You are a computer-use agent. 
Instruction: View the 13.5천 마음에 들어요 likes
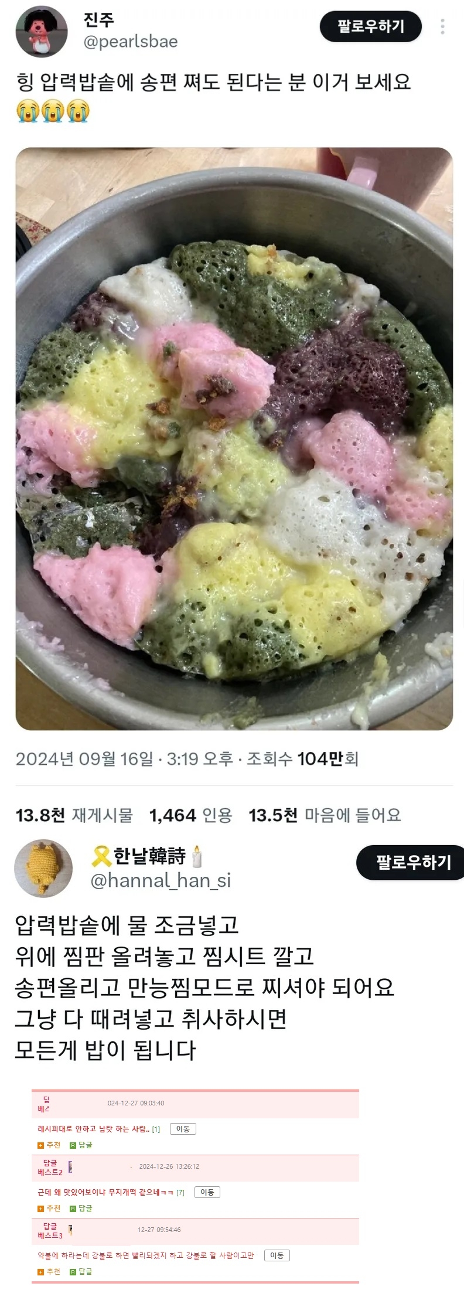[325, 815]
